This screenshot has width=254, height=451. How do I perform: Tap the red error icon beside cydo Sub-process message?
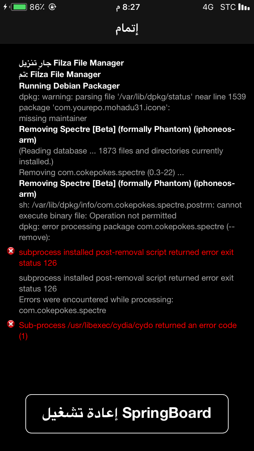tap(11, 324)
